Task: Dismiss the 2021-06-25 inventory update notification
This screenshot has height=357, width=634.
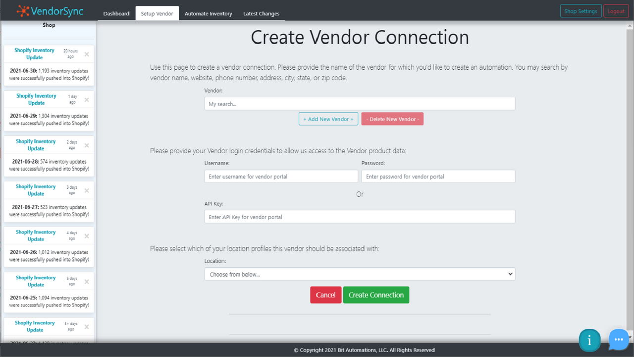Action: (x=87, y=281)
